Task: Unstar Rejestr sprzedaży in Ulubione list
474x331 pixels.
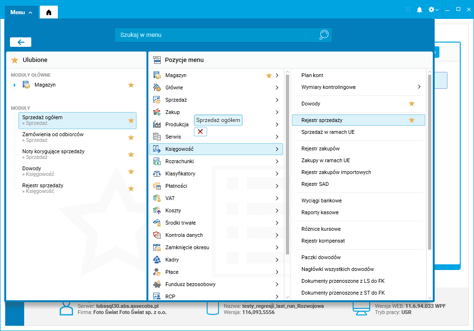Action: pyautogui.click(x=131, y=189)
